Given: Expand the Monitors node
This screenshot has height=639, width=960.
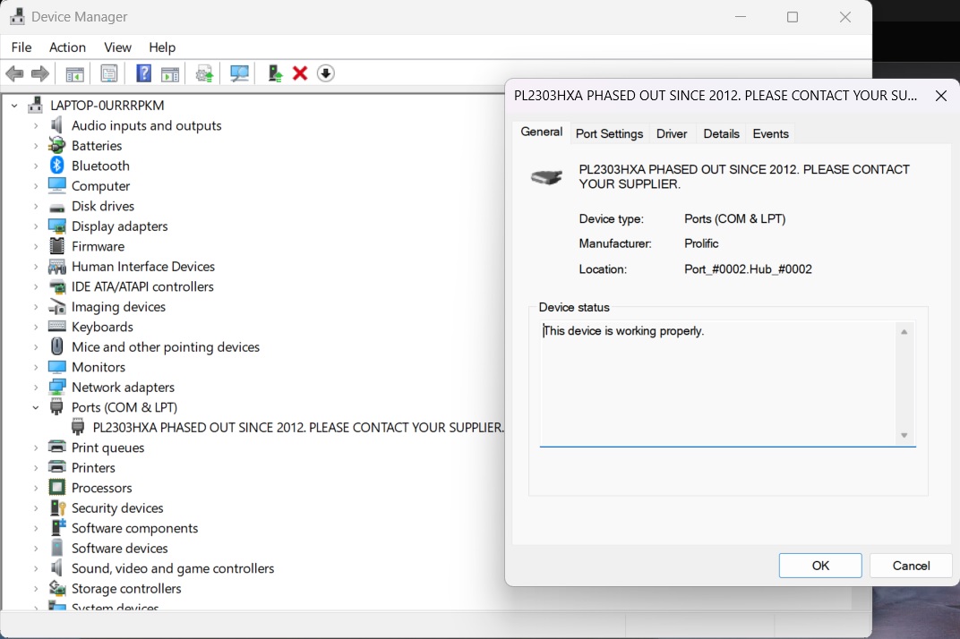Looking at the screenshot, I should coord(36,367).
